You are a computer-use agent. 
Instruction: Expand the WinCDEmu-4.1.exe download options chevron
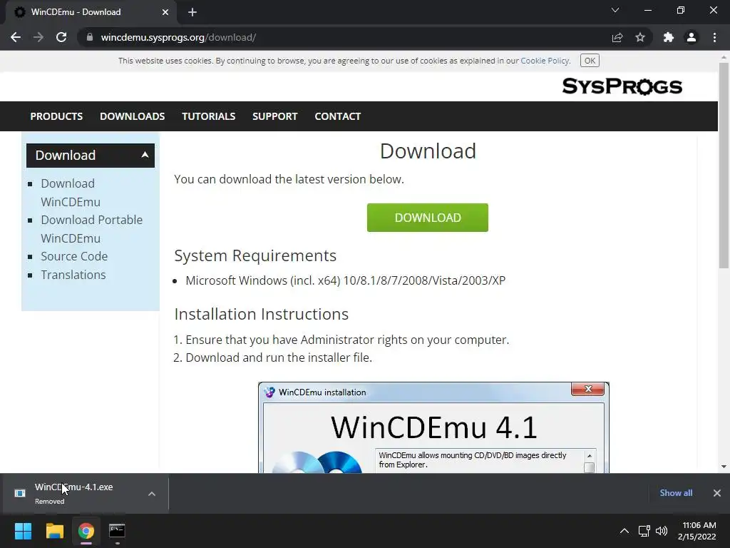[152, 494]
